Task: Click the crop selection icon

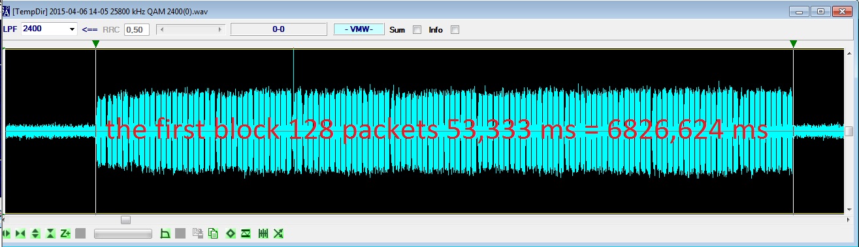Action: (x=165, y=233)
